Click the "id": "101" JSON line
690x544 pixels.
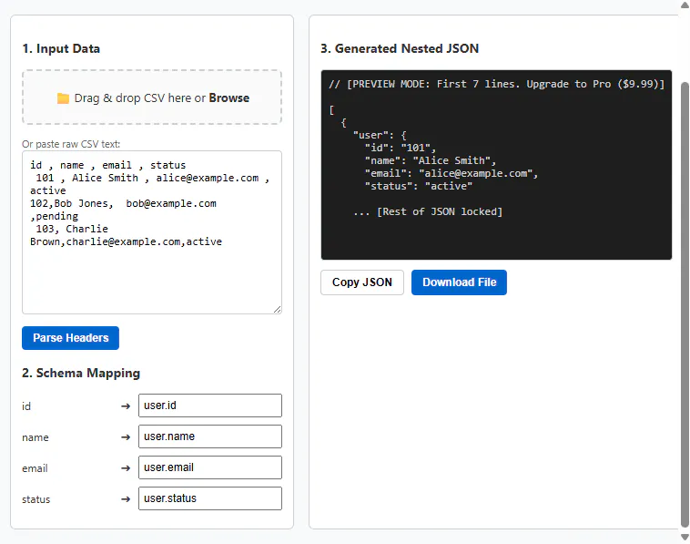pyautogui.click(x=401, y=148)
